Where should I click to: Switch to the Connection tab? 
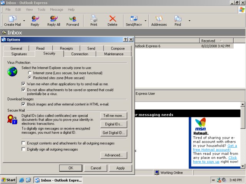tap(80, 54)
